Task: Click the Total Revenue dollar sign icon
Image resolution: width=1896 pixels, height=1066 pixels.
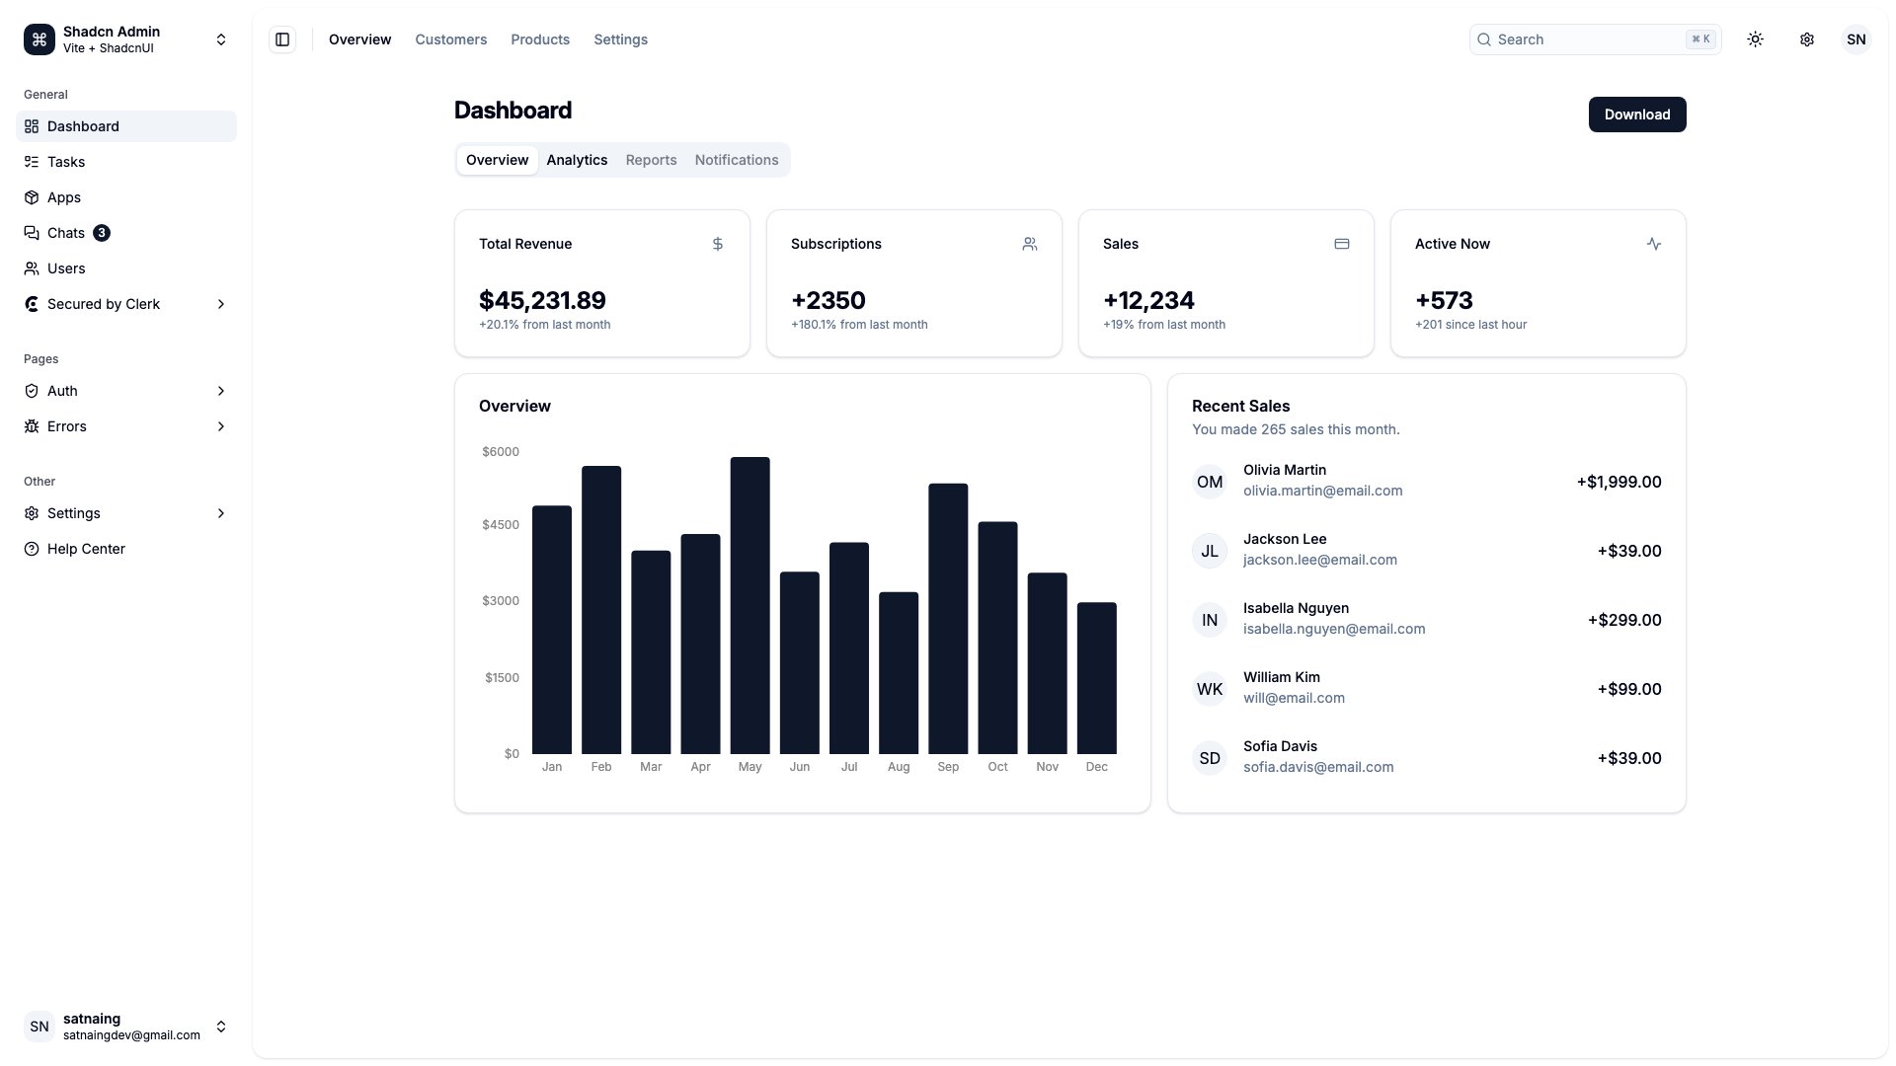Action: [717, 244]
